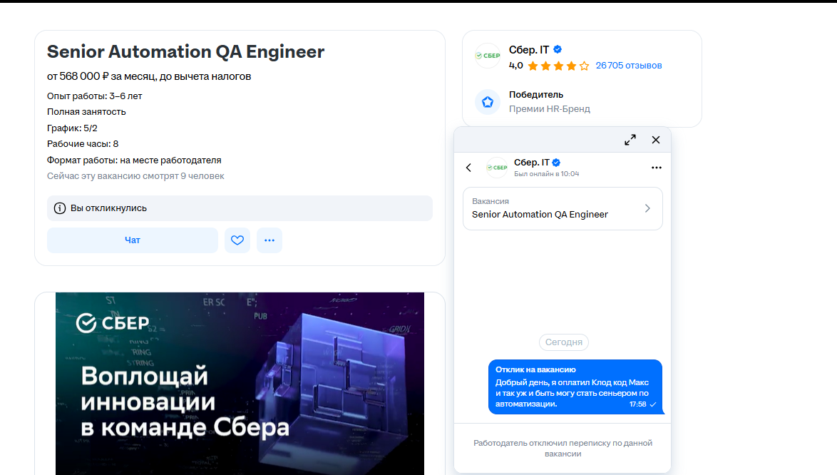Expand vacancy card chevron in chat
Viewport: 837px width, 475px height.
coord(647,208)
